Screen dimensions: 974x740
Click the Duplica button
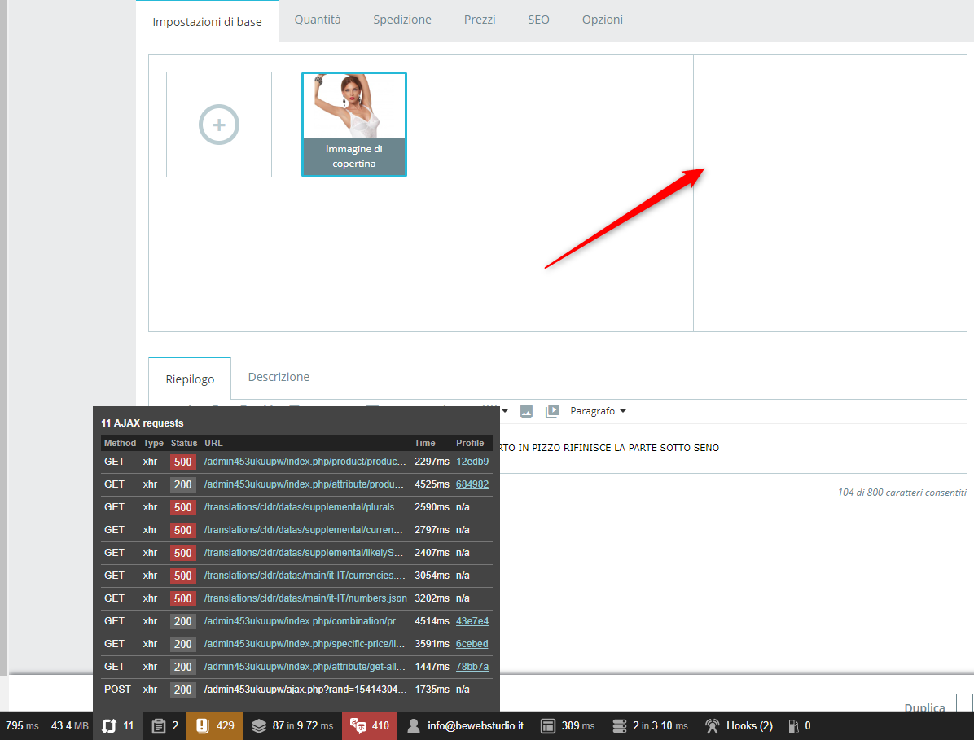pos(924,703)
